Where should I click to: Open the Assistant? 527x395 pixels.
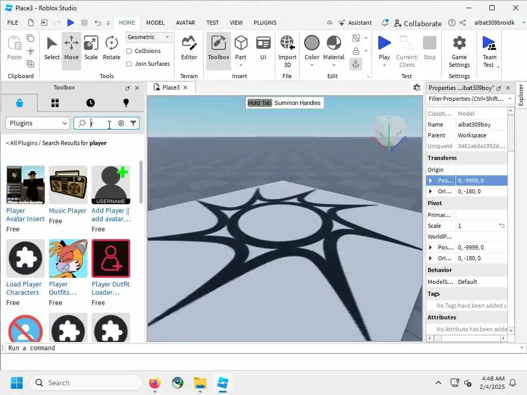355,23
